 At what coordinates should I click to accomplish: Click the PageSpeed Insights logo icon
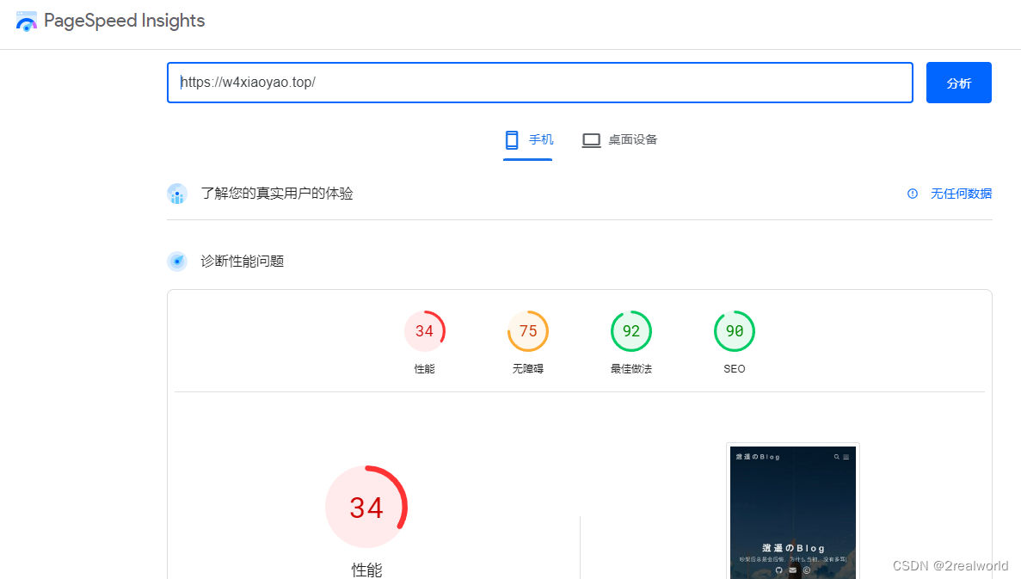click(x=27, y=20)
